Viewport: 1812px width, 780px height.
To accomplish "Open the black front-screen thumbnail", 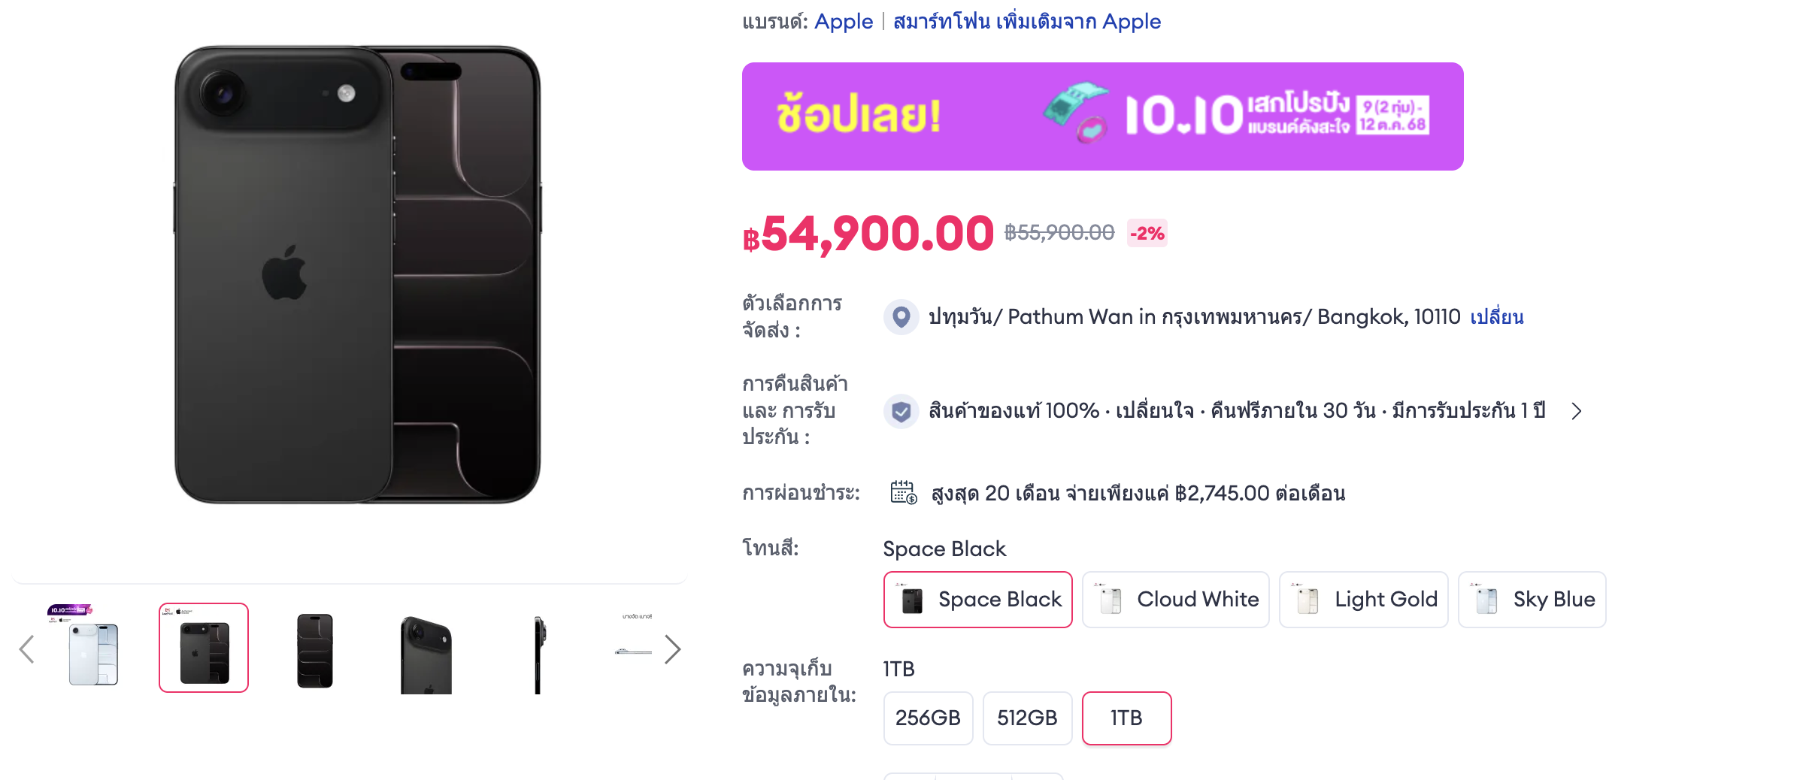I will (x=315, y=649).
